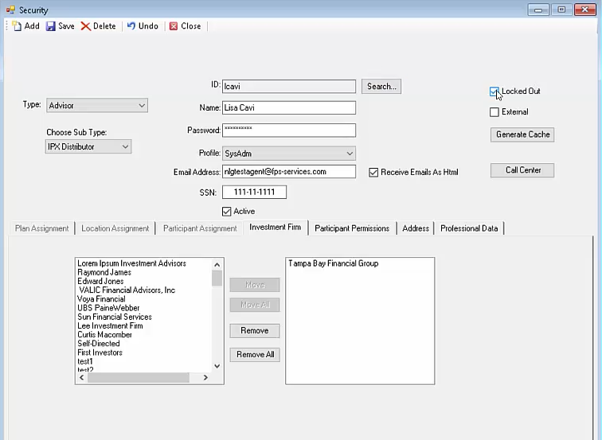Click right arrow of horizontal scrollbar

coord(205,378)
